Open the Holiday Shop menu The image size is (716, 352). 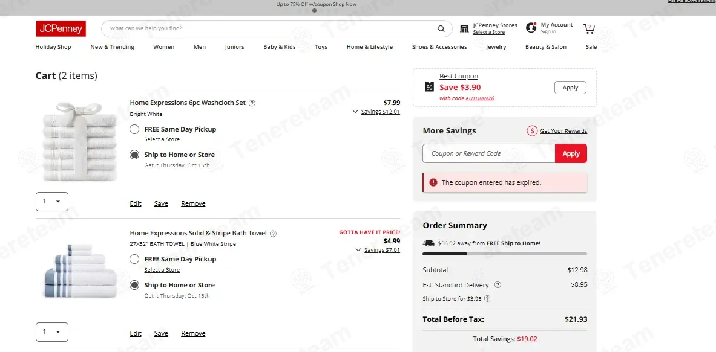pos(53,47)
